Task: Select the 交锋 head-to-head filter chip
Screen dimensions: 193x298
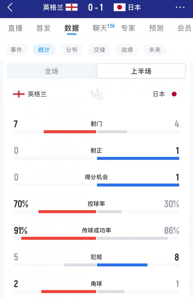Action: point(99,50)
